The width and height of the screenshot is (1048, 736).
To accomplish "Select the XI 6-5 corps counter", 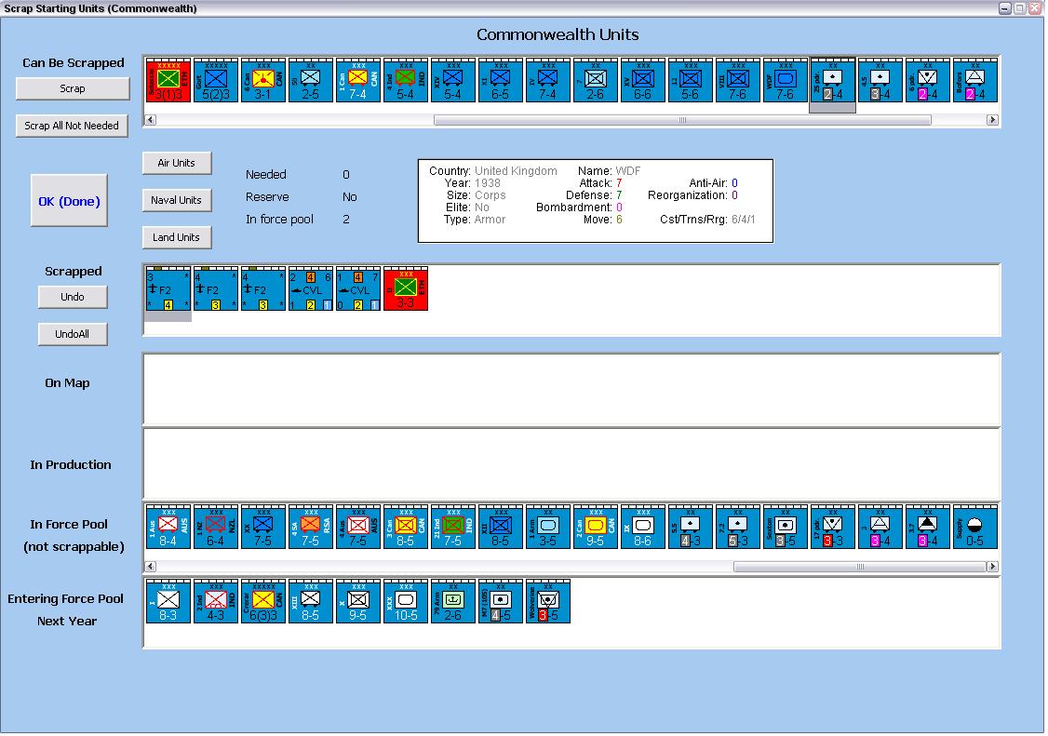I will (501, 80).
